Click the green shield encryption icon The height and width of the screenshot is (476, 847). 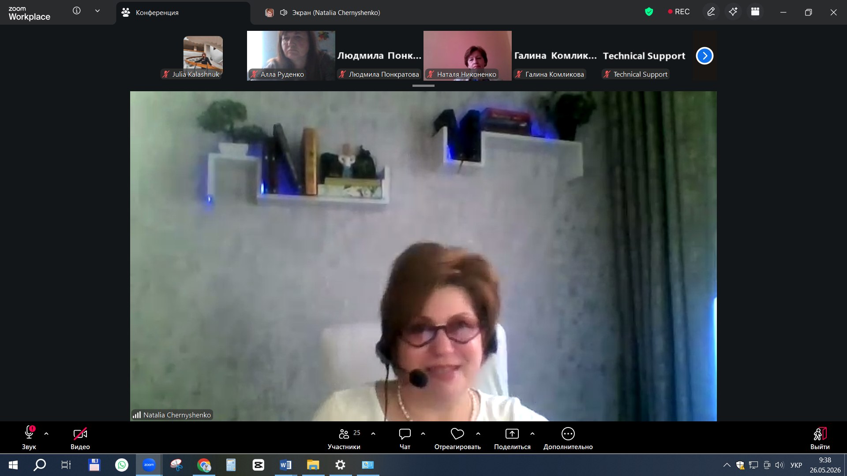pyautogui.click(x=648, y=12)
